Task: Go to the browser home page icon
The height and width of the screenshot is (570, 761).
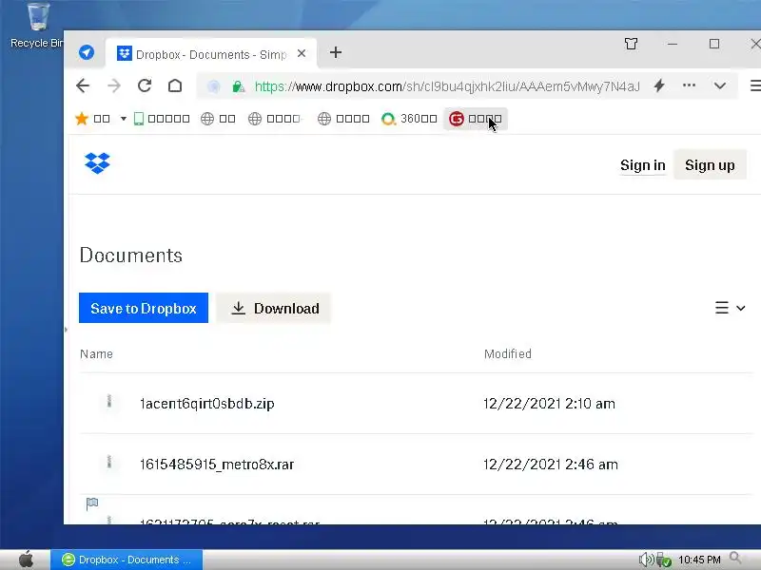Action: click(175, 85)
